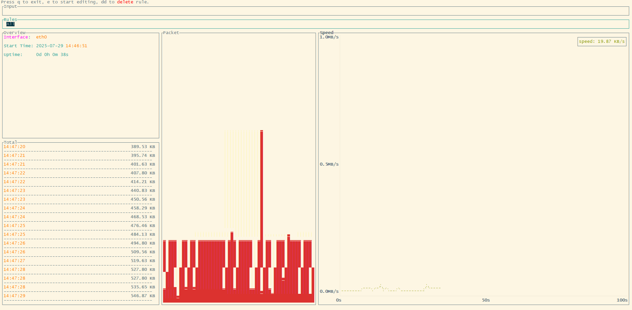The width and height of the screenshot is (632, 310).
Task: Click the 1.0MB/s axis label
Action: tap(329, 37)
